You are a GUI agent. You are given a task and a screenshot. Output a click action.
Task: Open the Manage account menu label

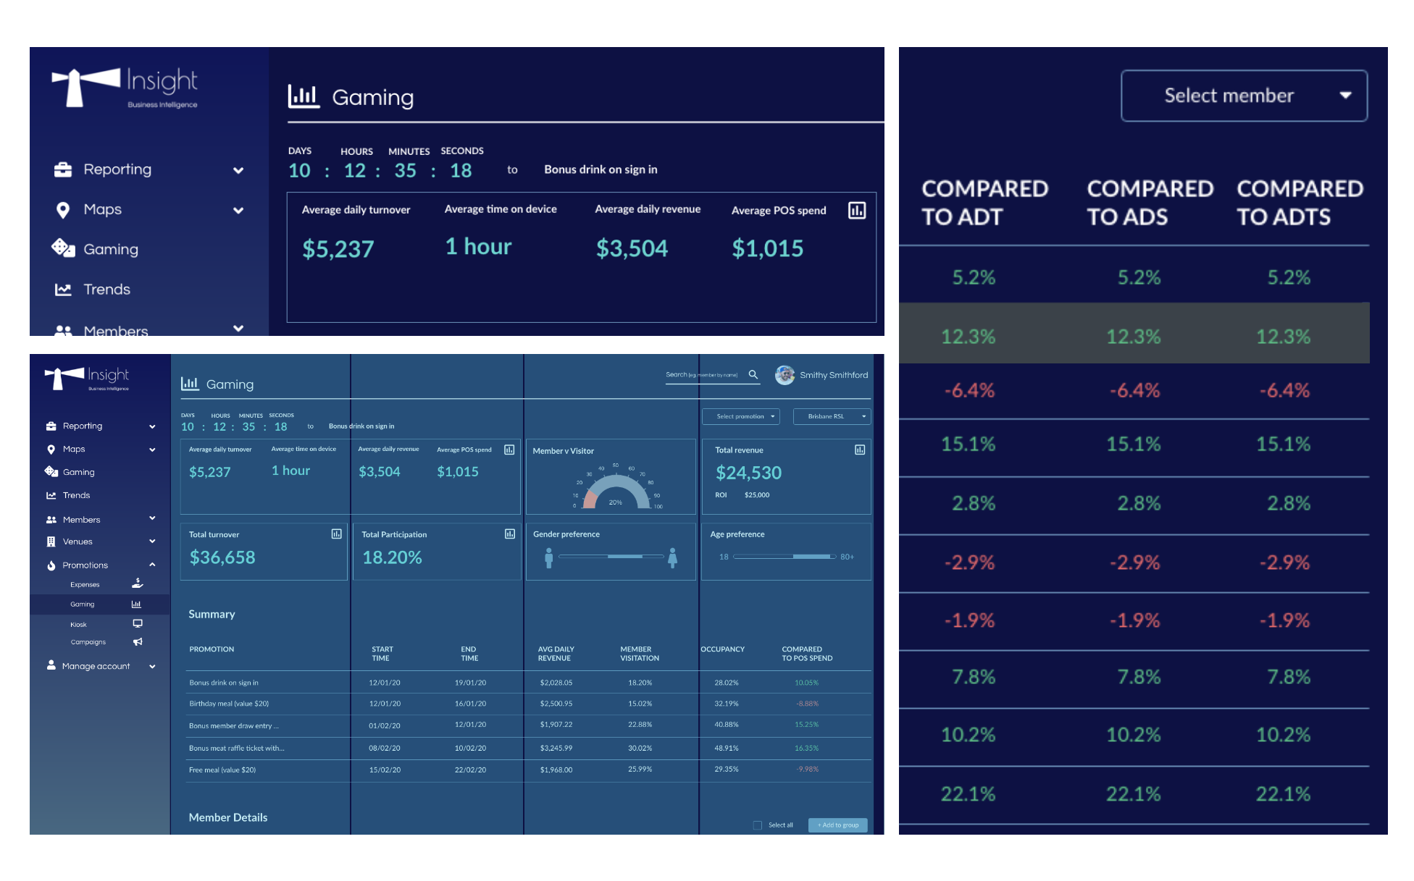[96, 666]
